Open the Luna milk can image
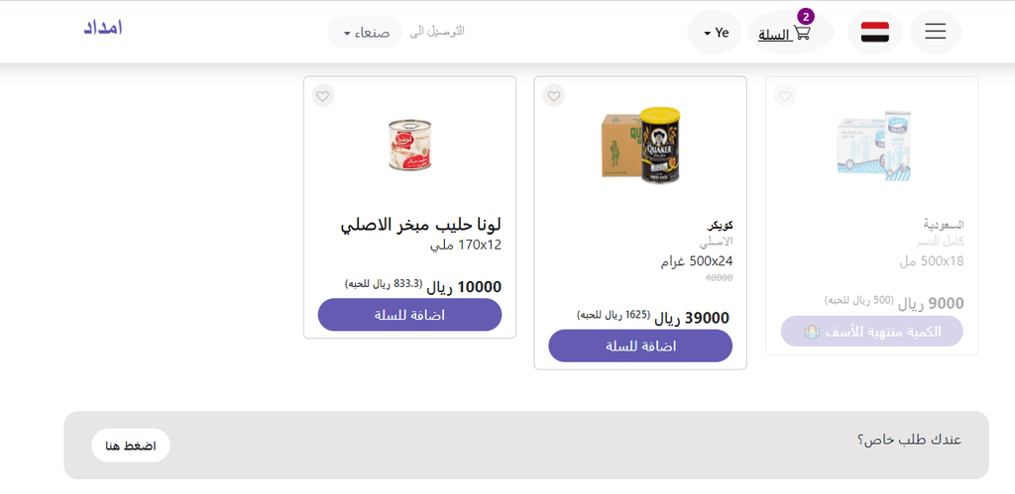The width and height of the screenshot is (1015, 494). [x=409, y=145]
